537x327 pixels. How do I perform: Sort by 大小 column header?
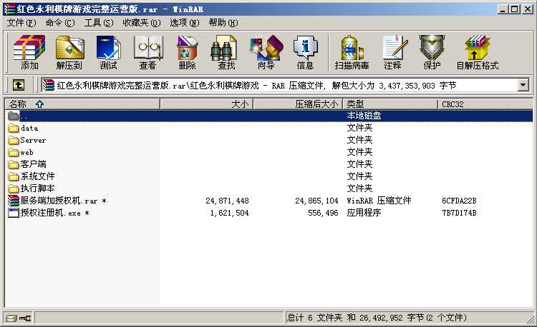click(x=206, y=104)
